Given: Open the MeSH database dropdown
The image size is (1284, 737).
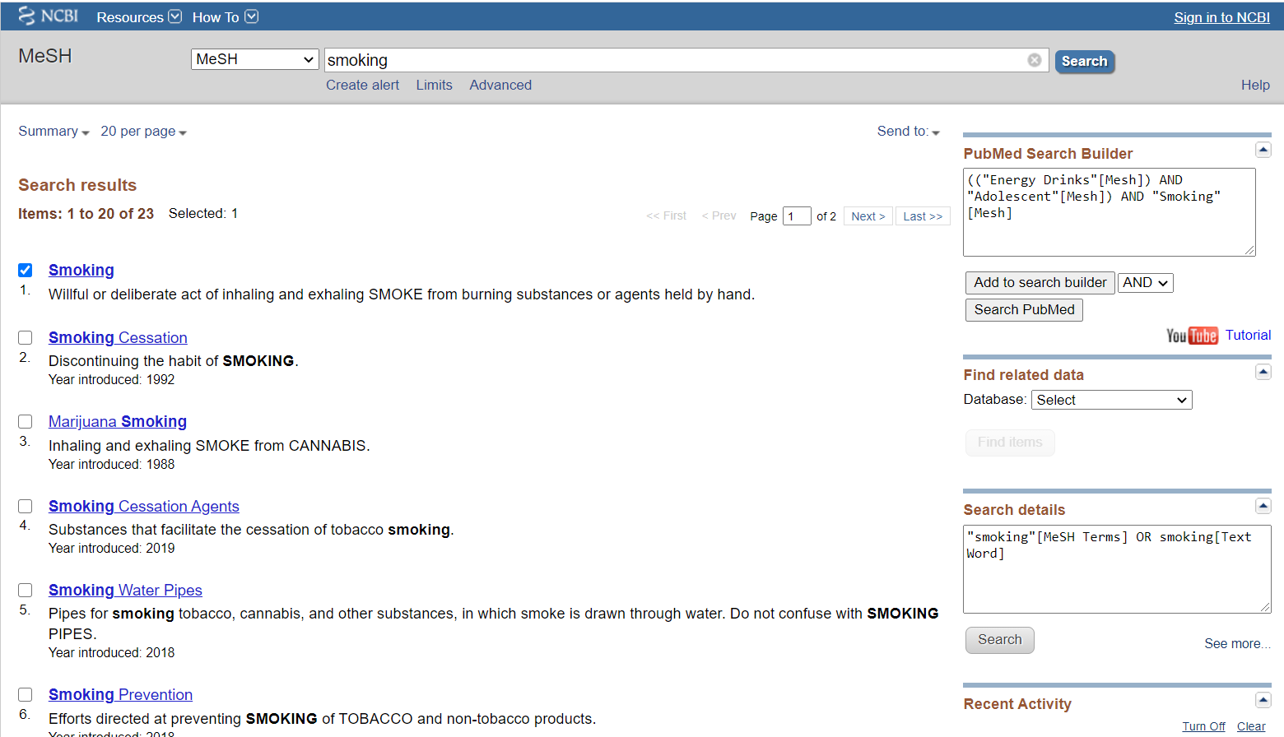Looking at the screenshot, I should (x=254, y=59).
